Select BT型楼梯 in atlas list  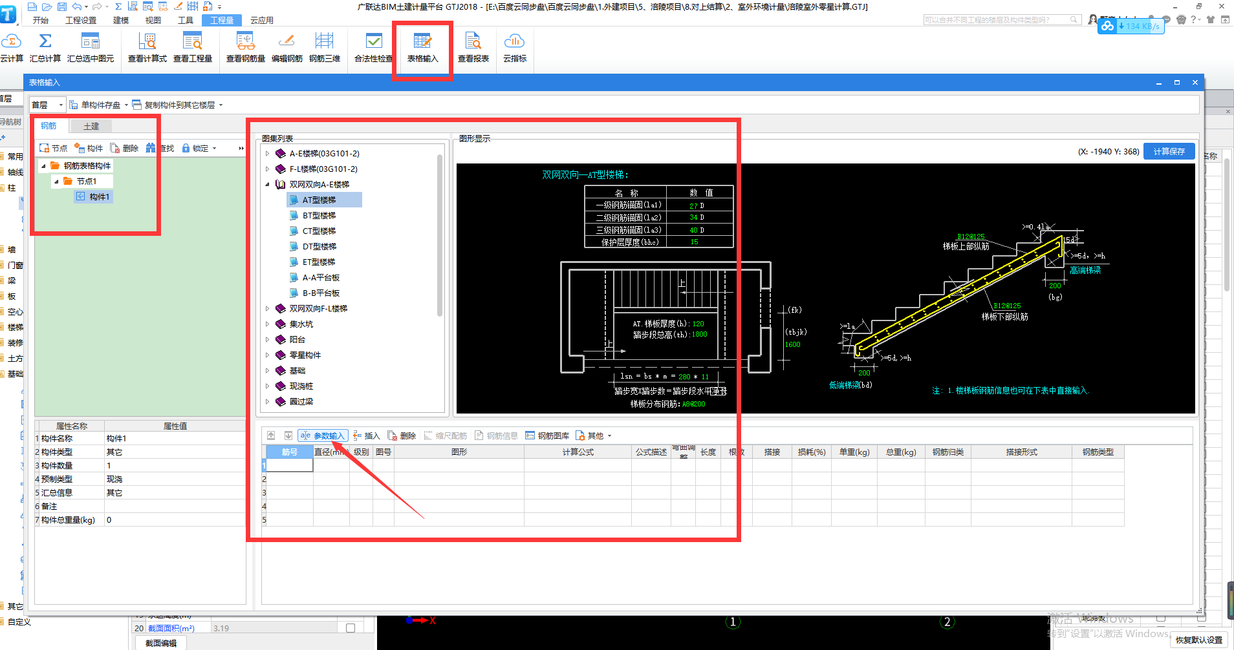coord(319,215)
